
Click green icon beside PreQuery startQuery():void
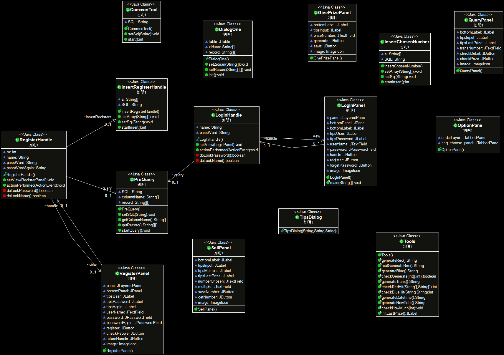coord(120,230)
